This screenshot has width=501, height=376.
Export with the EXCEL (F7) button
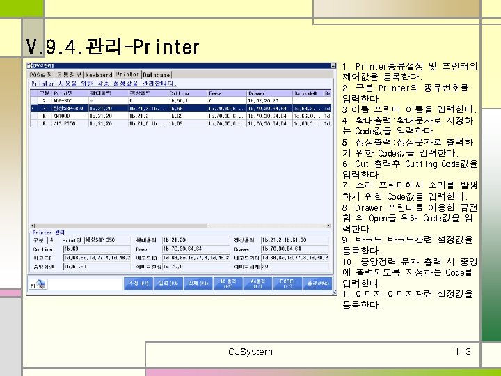(x=287, y=283)
